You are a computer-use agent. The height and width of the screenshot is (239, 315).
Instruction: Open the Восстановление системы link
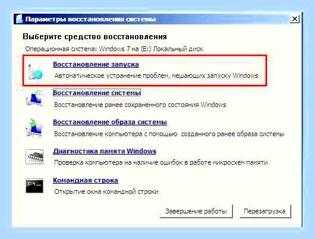pyautogui.click(x=97, y=93)
